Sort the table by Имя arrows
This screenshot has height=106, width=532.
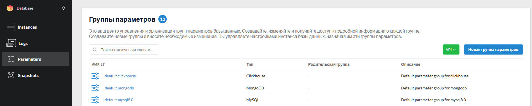click(x=103, y=64)
